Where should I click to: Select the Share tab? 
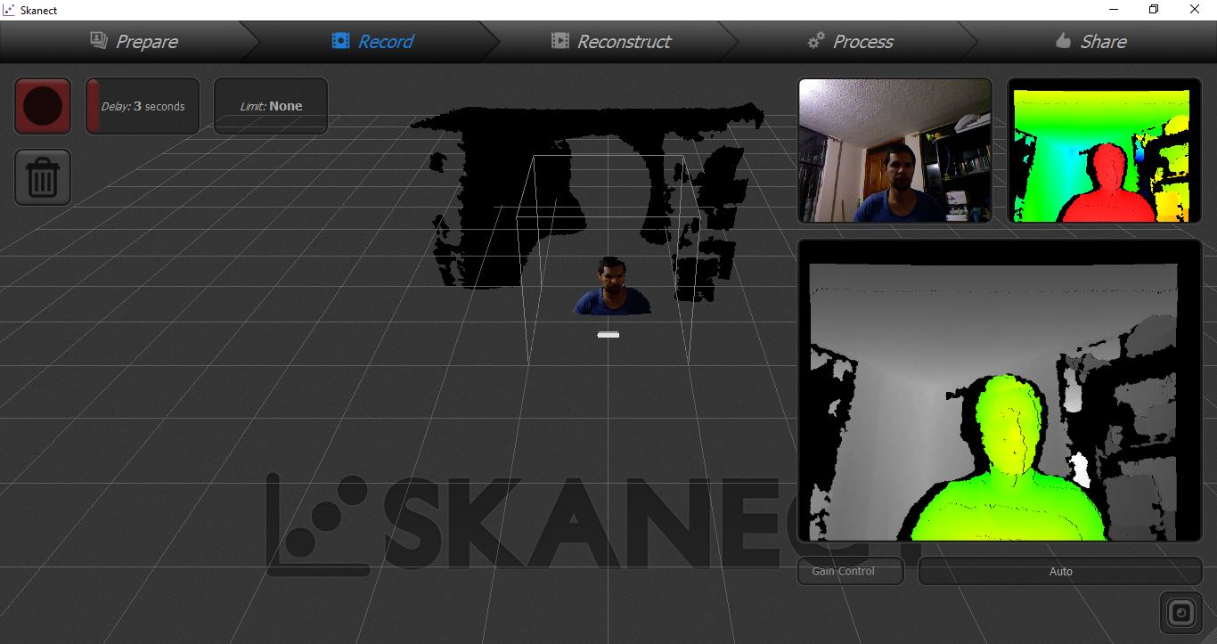pyautogui.click(x=1091, y=41)
